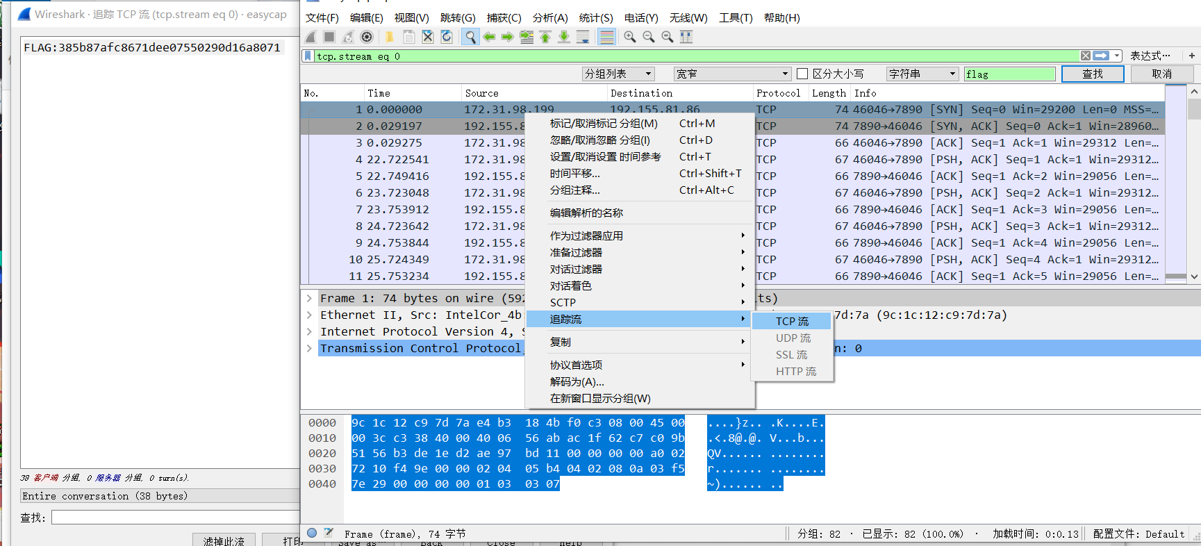Click the expert info circle in status bar
Image resolution: width=1201 pixels, height=546 pixels.
click(x=312, y=533)
